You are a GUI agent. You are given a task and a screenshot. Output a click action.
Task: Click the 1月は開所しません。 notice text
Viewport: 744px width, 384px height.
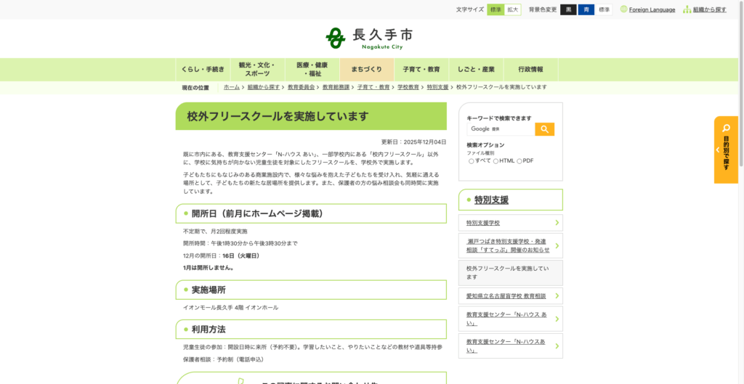[x=209, y=267]
